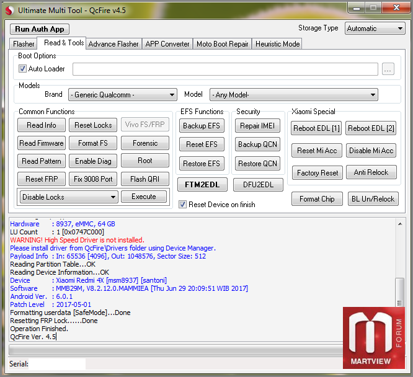Click the Flash QRI button
This screenshot has height=377, width=413.
coord(145,179)
